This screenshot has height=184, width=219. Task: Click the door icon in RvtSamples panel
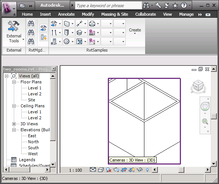click(x=67, y=33)
